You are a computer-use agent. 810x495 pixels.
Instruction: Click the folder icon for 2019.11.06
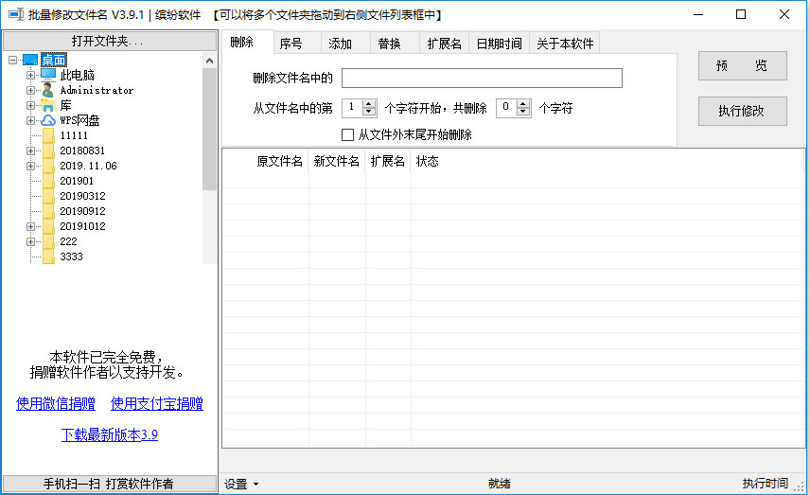[48, 166]
